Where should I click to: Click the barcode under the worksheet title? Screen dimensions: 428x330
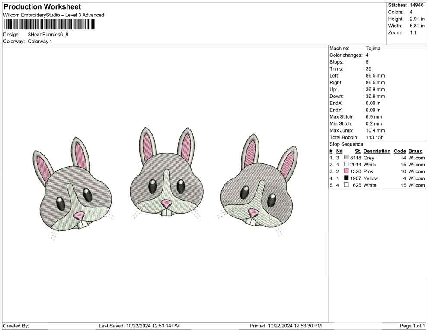[50, 24]
